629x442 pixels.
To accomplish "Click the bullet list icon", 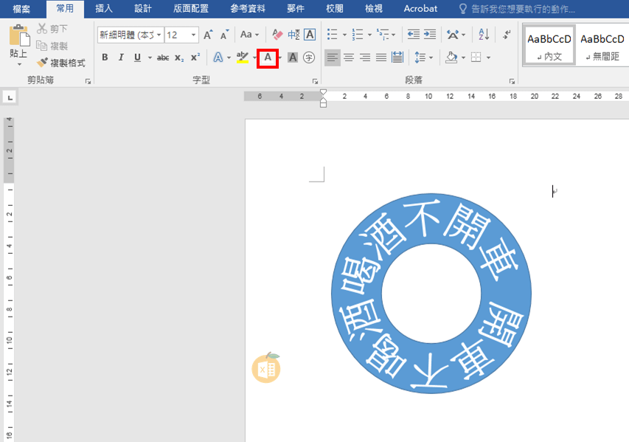I will 332,35.
